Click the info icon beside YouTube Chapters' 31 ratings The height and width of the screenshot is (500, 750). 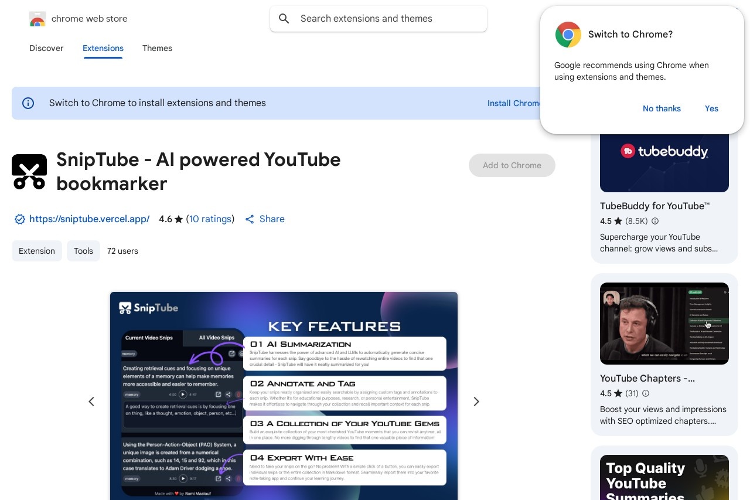pyautogui.click(x=646, y=393)
